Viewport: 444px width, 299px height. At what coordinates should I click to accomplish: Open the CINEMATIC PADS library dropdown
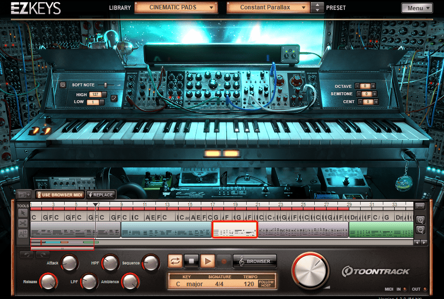[176, 7]
